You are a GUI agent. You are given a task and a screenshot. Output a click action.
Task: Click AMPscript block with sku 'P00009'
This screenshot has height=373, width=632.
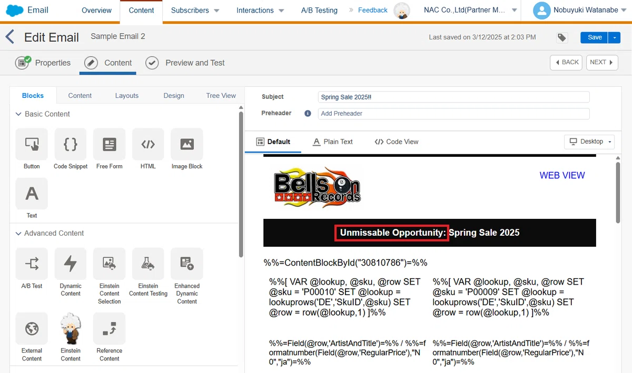coord(508,297)
